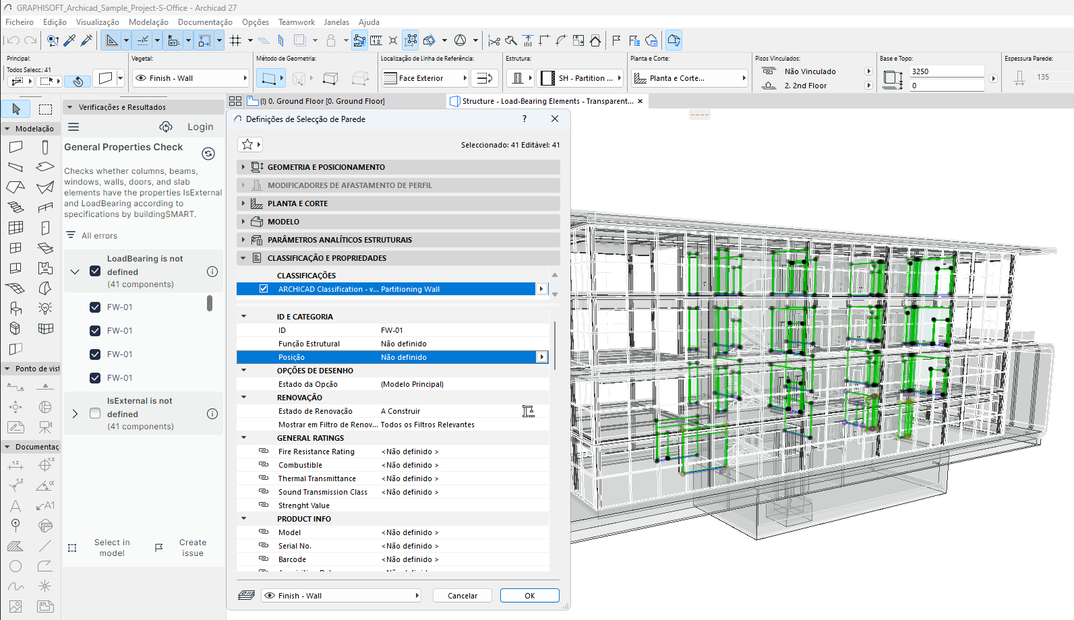Click the renovation status icon beside A Construir
The image size is (1074, 620).
click(528, 411)
